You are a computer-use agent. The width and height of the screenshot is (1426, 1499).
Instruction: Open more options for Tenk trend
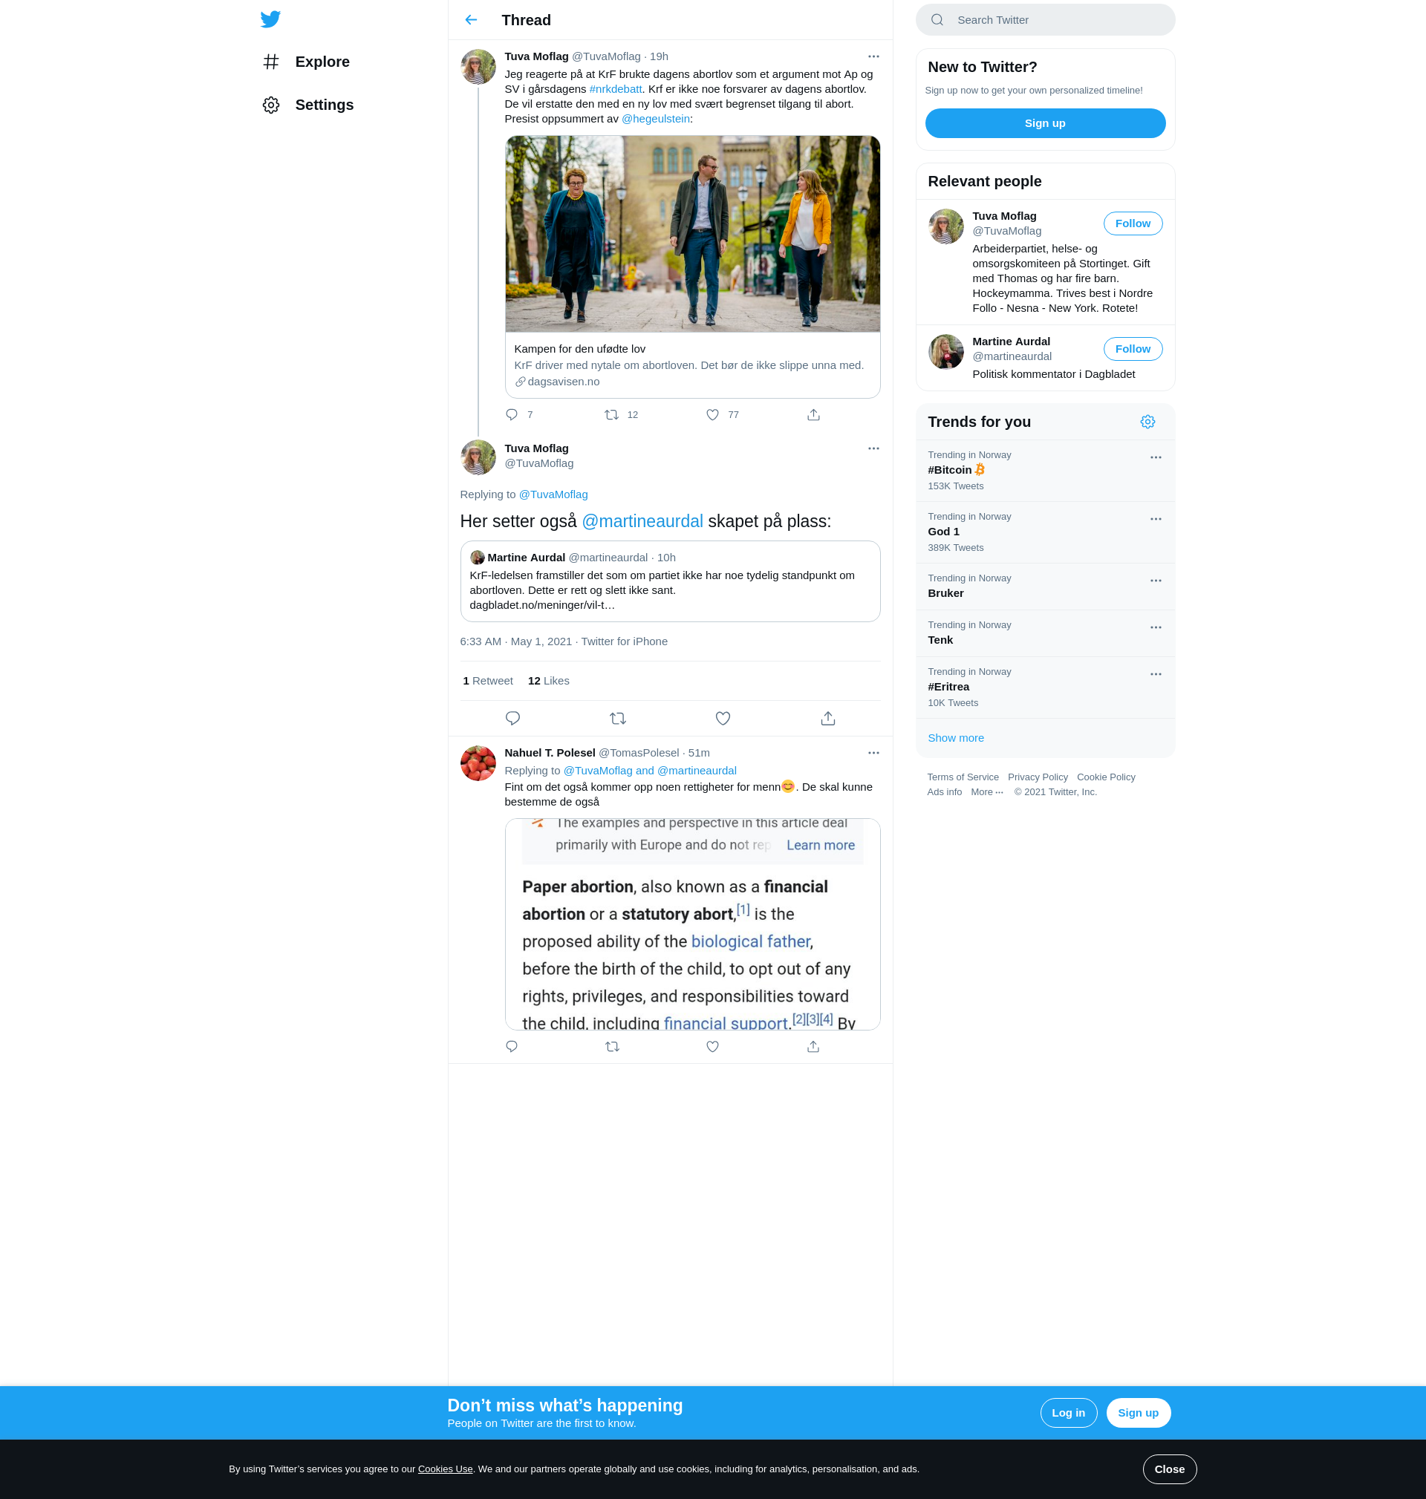pyautogui.click(x=1156, y=627)
